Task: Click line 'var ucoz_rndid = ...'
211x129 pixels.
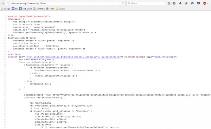Action: point(36,60)
